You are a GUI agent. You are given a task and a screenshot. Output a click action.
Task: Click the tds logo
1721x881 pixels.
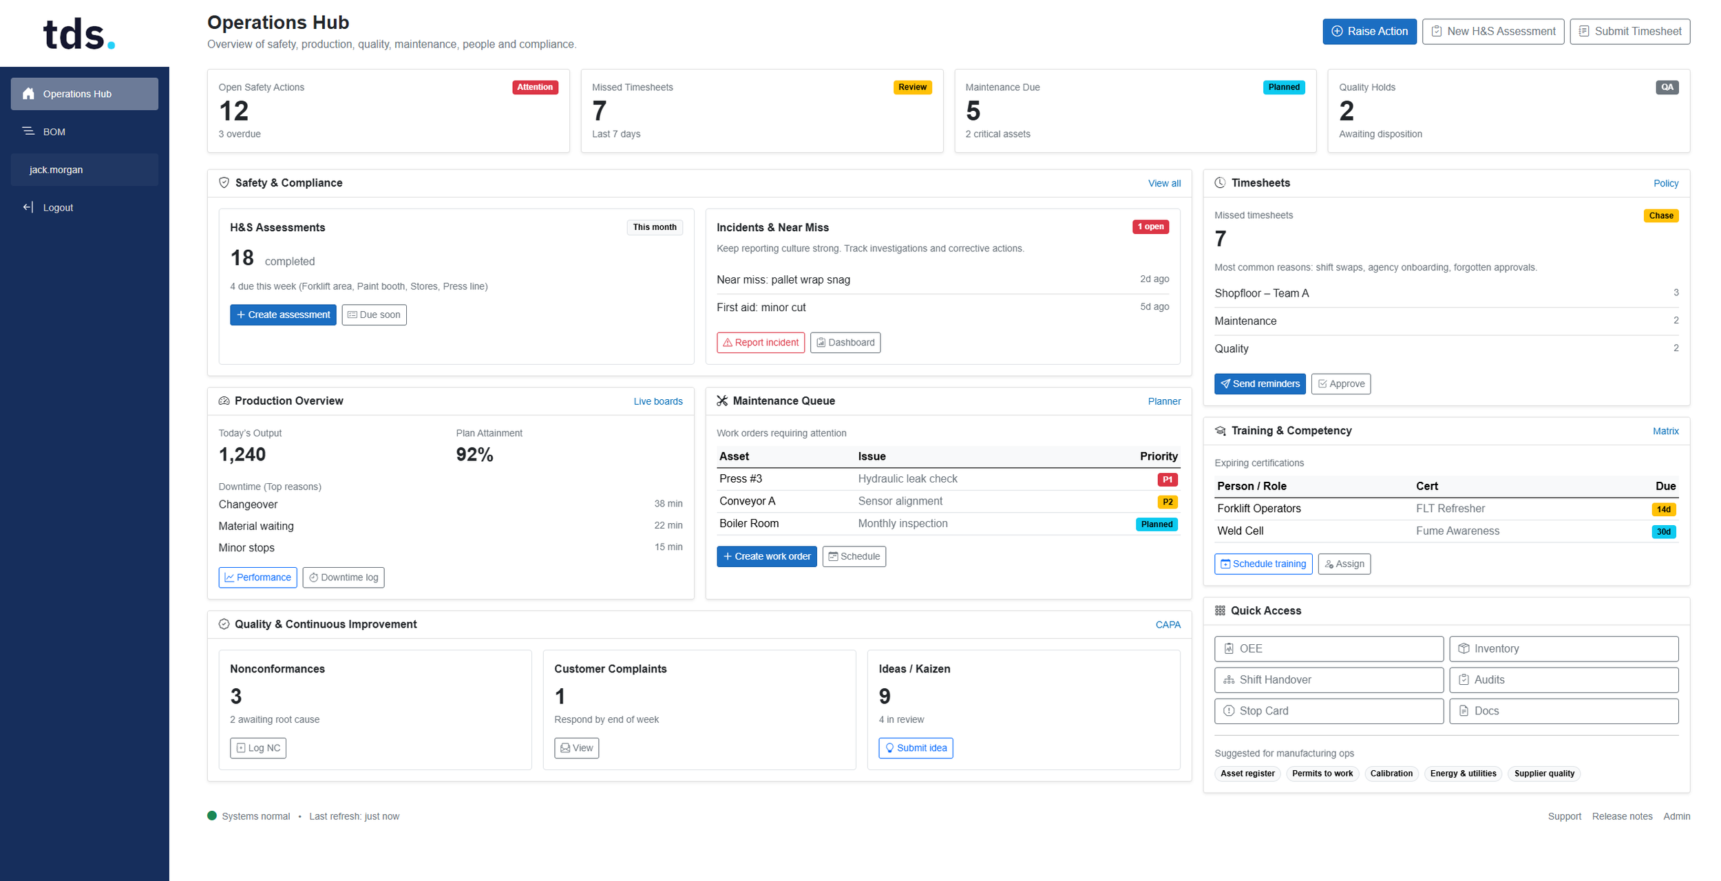[79, 34]
